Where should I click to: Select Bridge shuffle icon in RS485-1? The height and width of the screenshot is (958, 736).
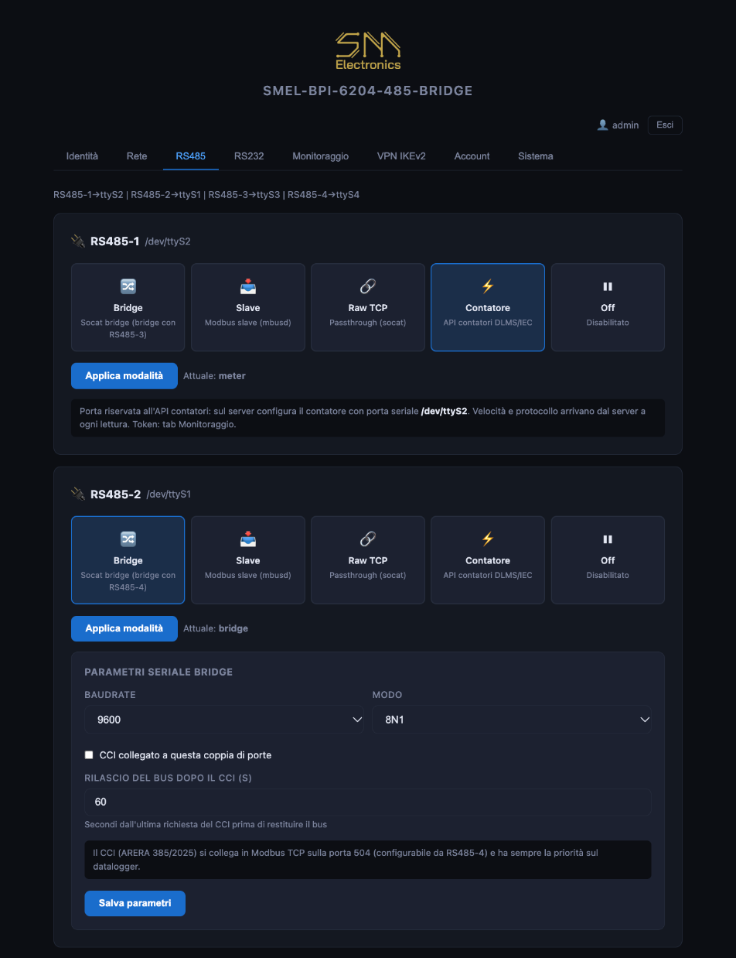tap(128, 286)
